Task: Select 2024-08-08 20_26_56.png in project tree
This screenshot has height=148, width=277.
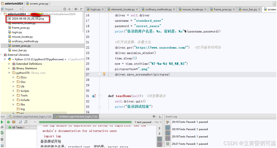Action: coord(28,18)
